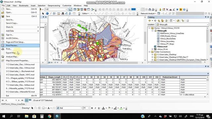Go to the first table record

(3, 100)
